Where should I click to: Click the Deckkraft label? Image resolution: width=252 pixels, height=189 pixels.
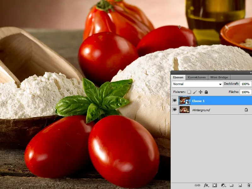click(x=232, y=84)
